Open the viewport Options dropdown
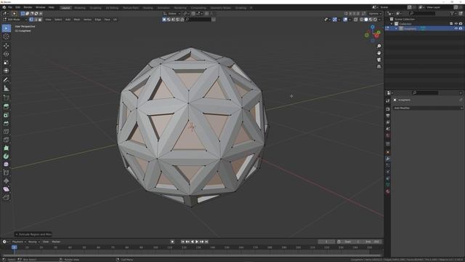Viewport: 465px width, 262px height. (x=375, y=13)
